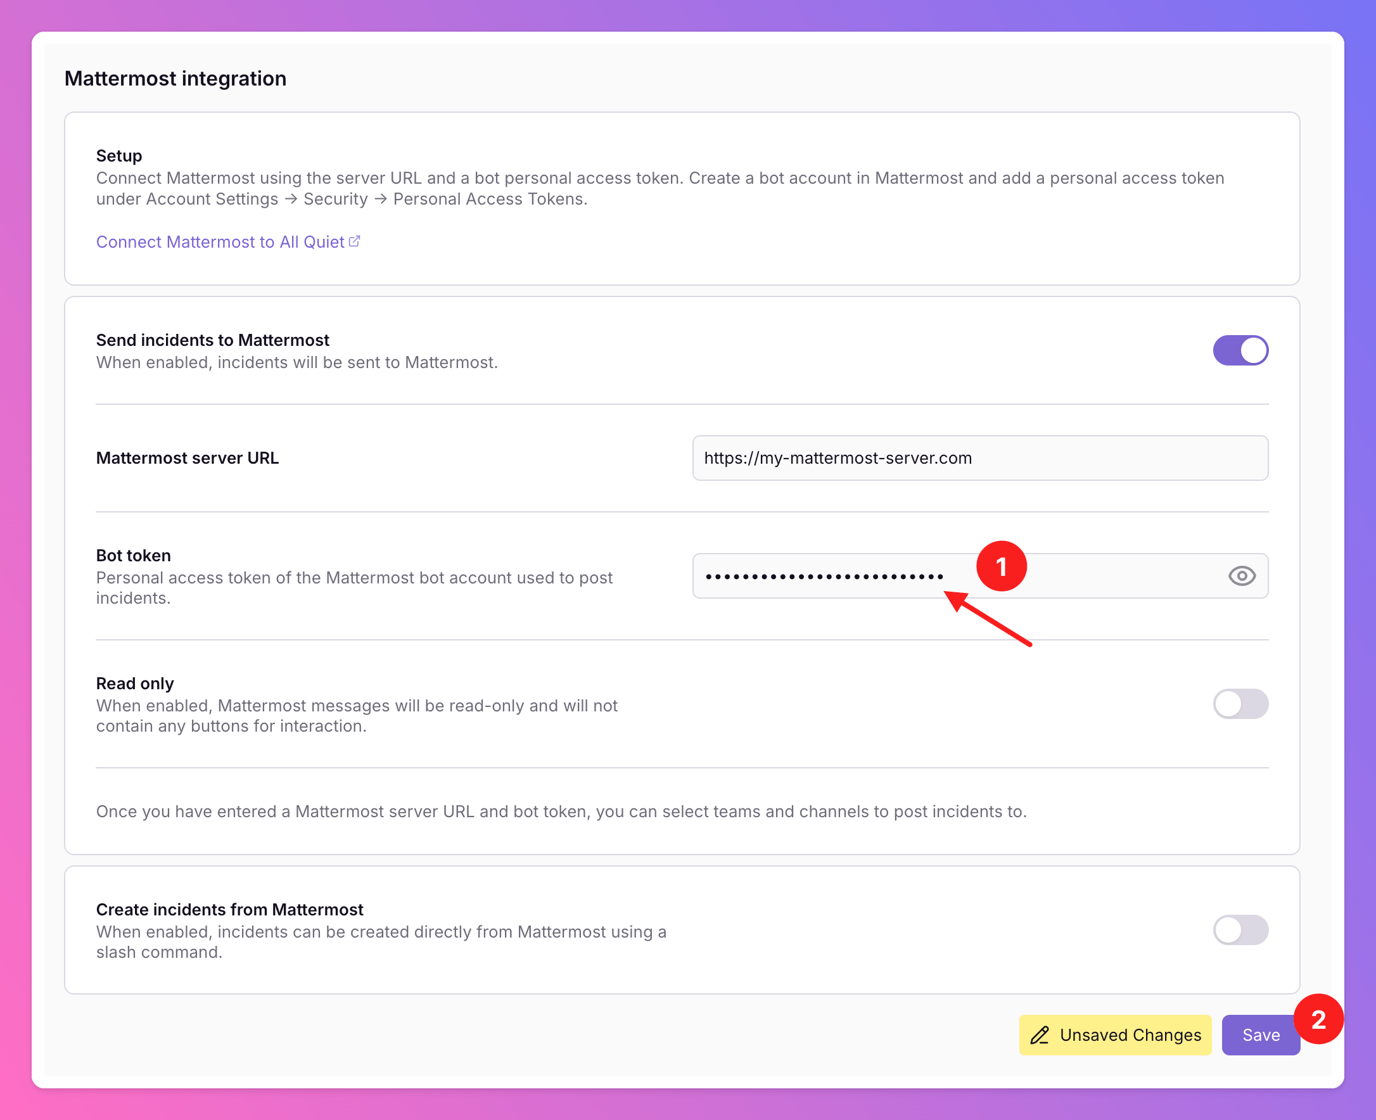
Task: Click the red number 1 annotation badge
Action: click(x=1000, y=566)
